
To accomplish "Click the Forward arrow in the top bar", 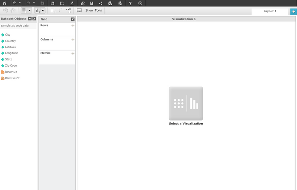I will (x=28, y=3).
